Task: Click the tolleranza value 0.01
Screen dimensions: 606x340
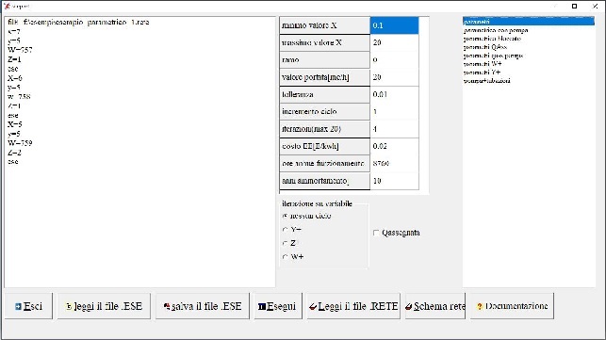Action: coord(394,94)
